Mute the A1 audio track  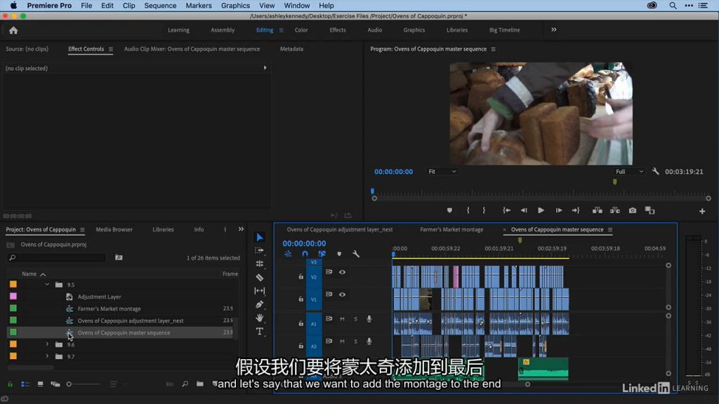342,319
